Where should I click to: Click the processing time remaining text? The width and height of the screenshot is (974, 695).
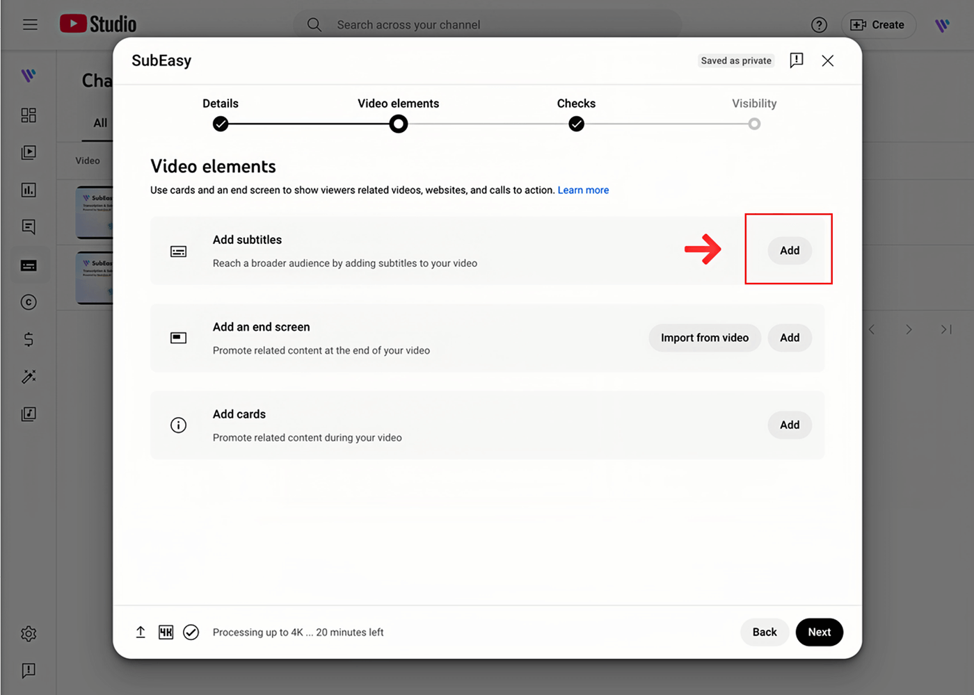click(x=298, y=632)
